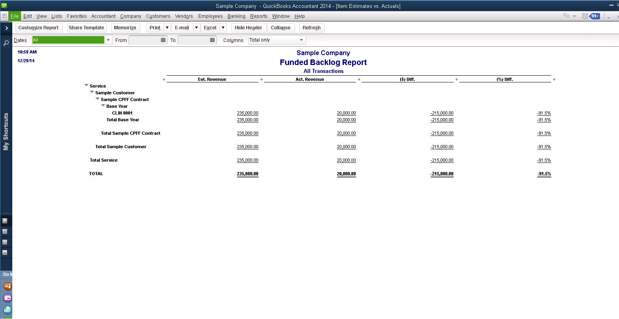Open the alarm clock reminders icon
Viewport: 619px width, 319px height.
click(x=585, y=16)
